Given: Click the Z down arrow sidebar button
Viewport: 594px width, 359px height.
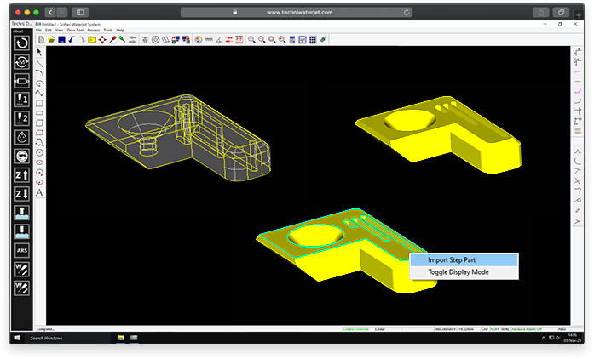Looking at the screenshot, I should [22, 194].
